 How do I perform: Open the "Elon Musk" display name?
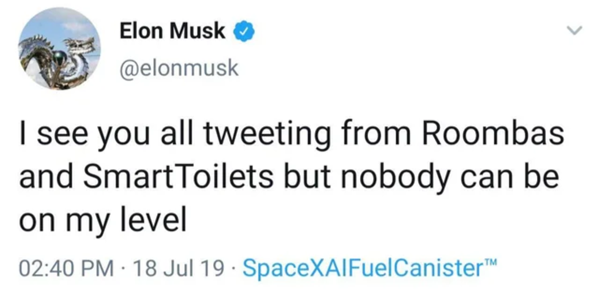(x=172, y=32)
